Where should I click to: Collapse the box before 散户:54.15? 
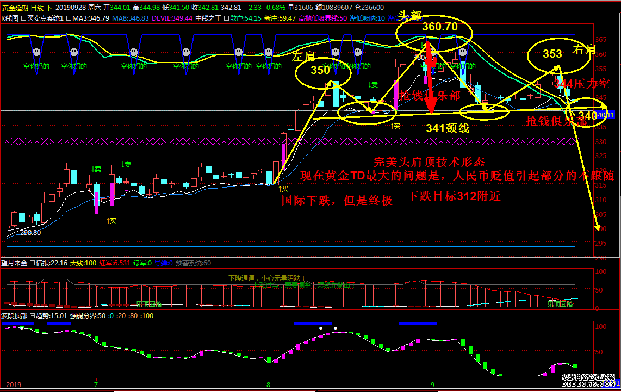pos(226,18)
